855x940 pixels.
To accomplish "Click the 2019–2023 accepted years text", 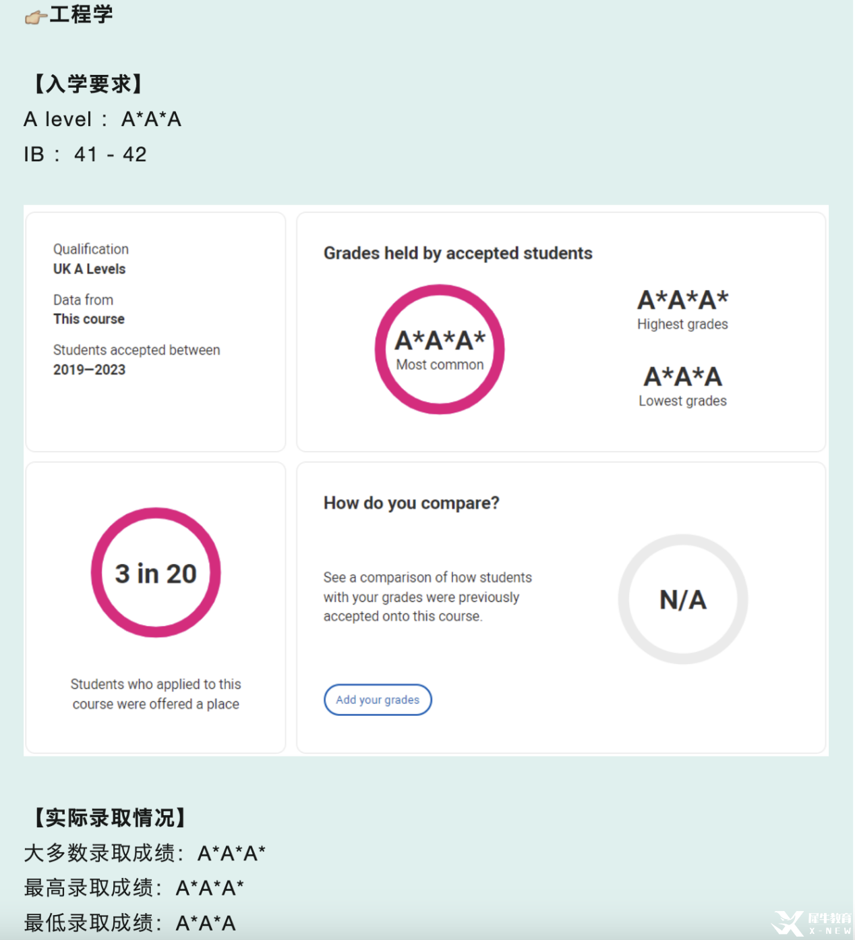I will (x=89, y=369).
